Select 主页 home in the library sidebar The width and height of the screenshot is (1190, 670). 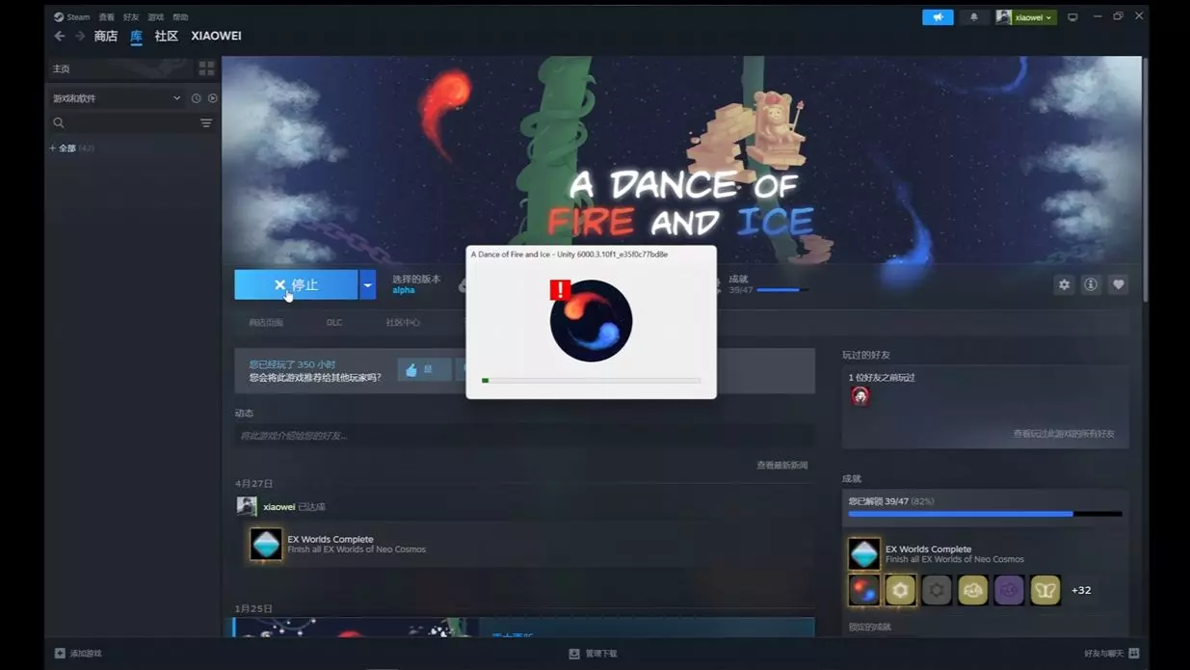(62, 68)
